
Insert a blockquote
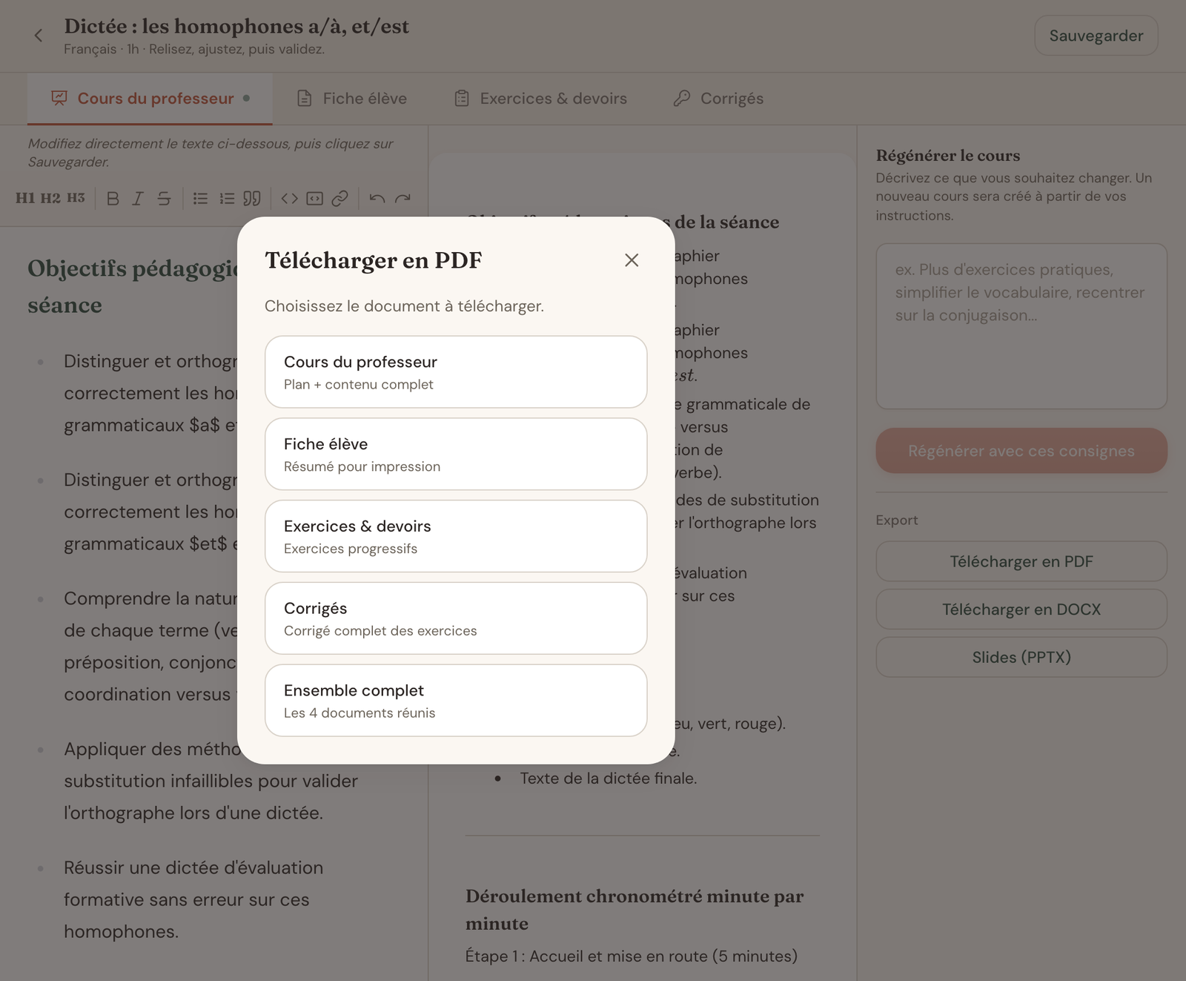tap(252, 199)
